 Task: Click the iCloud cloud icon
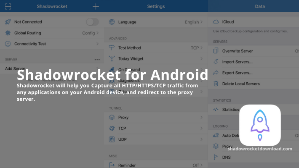pos(216,22)
